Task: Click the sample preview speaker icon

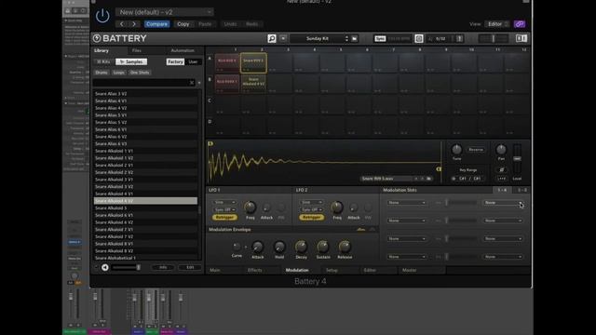Action: click(105, 267)
